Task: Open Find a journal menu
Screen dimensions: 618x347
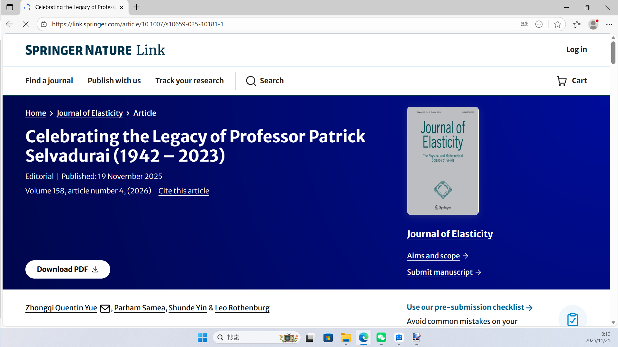Action: (x=49, y=81)
